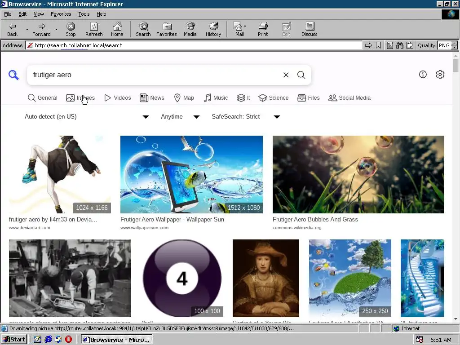Screen dimensions: 460x345
Task: Print the current page
Action: point(263,29)
